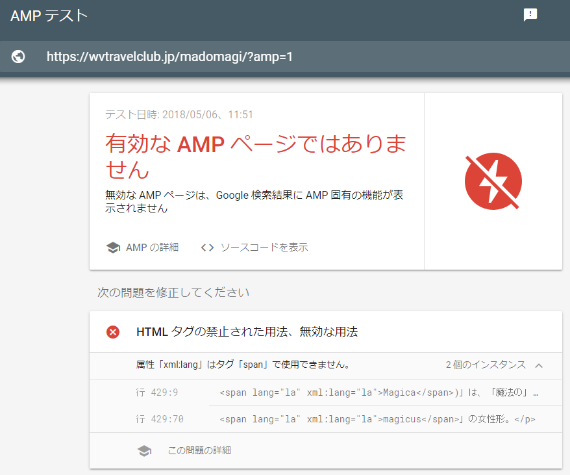The image size is (570, 475).
Task: Open ソースコードを表示 link
Action: click(264, 248)
